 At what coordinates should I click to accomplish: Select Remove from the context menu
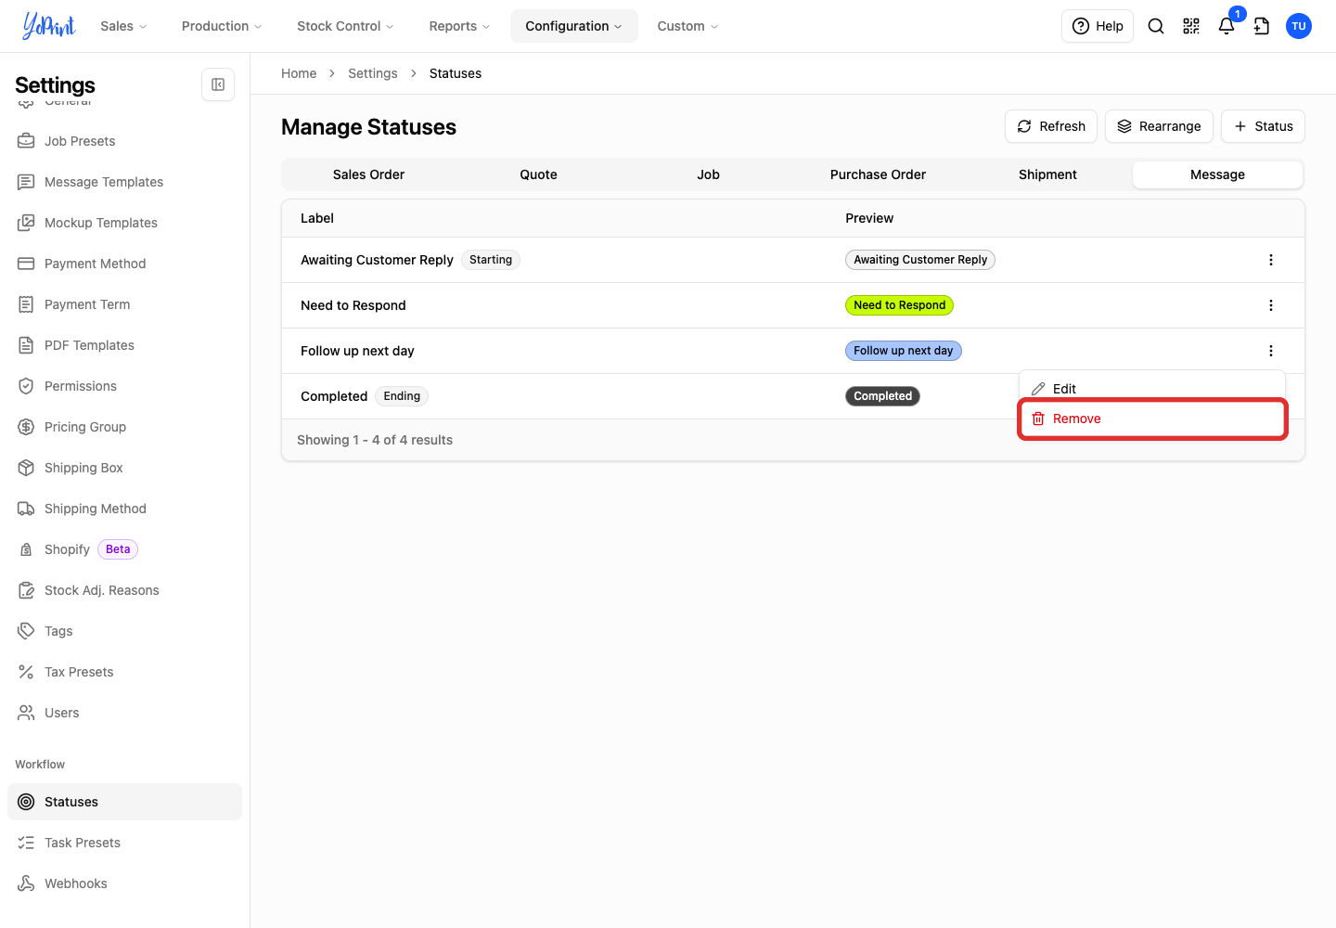coord(1152,419)
